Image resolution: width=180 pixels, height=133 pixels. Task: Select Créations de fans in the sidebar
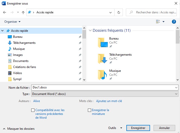pos(24,67)
